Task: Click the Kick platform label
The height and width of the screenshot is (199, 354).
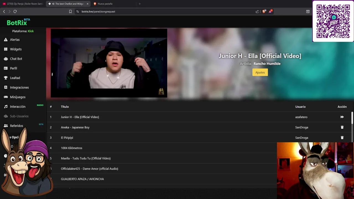Action: point(31,31)
